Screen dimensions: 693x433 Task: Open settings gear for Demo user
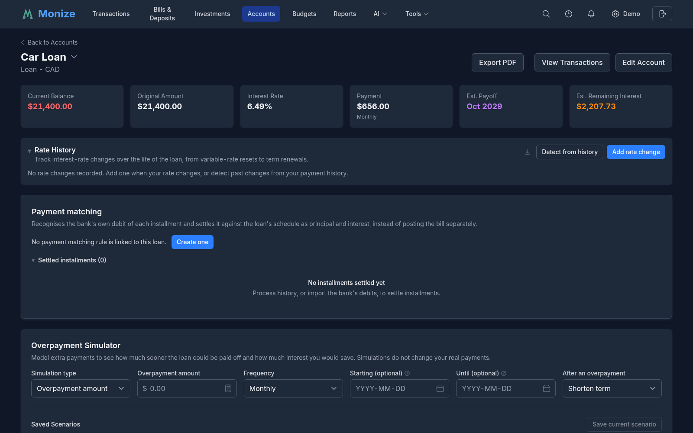pos(626,14)
